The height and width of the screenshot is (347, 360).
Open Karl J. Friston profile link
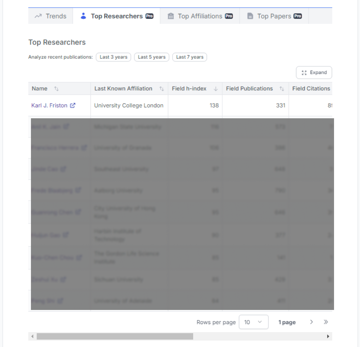pos(49,105)
